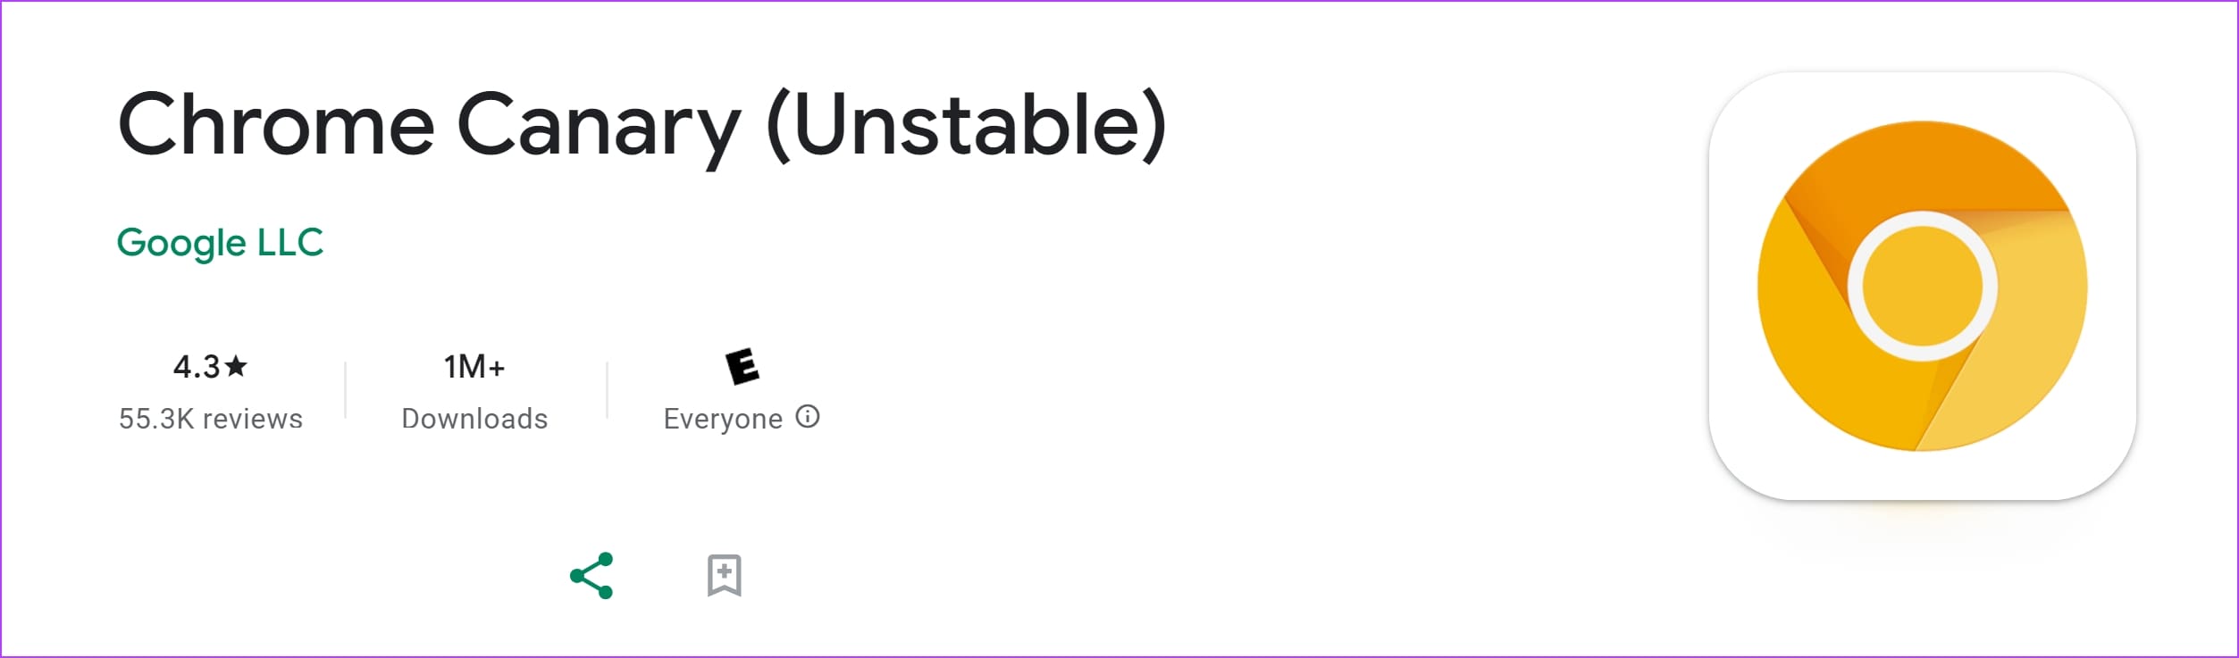The image size is (2239, 658).
Task: Open the Google LLC developer page
Action: (220, 243)
